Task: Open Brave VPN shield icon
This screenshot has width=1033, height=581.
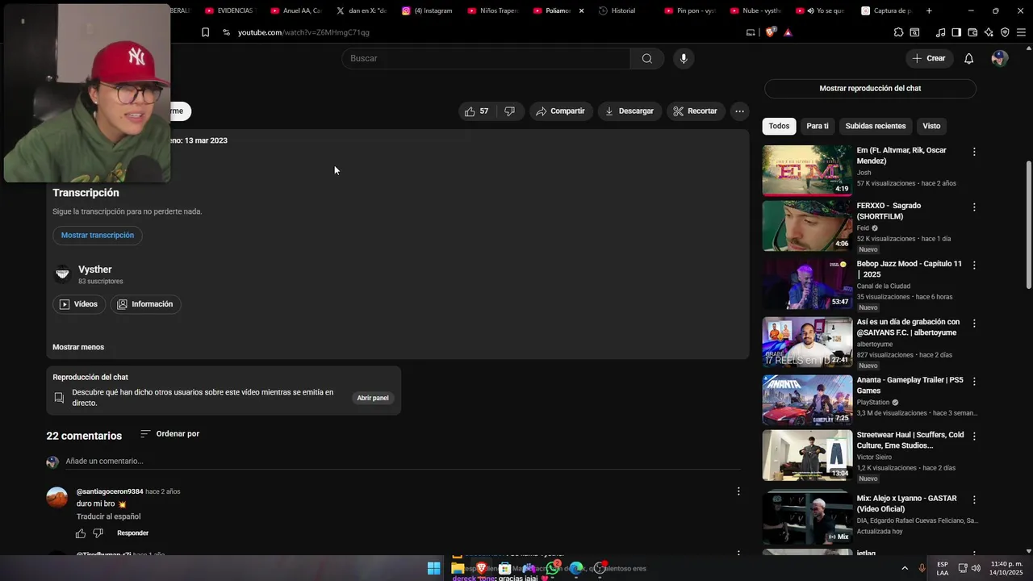Action: pyautogui.click(x=1005, y=32)
